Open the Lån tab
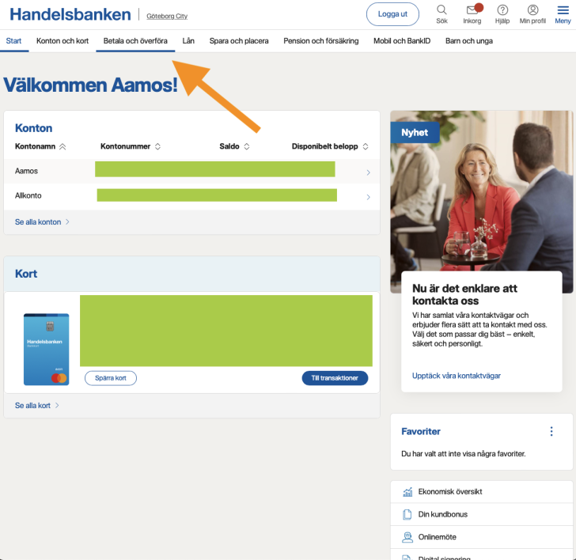This screenshot has height=560, width=576. [188, 41]
